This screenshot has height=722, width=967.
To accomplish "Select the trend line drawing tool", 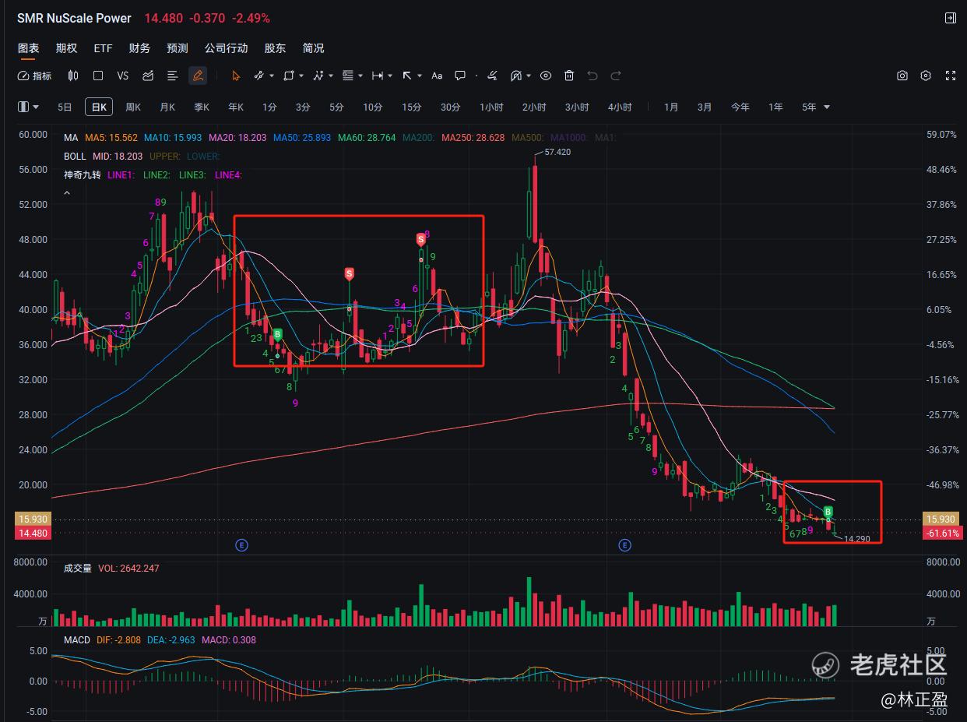I will click(x=259, y=76).
